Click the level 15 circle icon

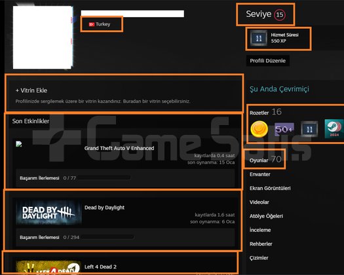pos(280,14)
